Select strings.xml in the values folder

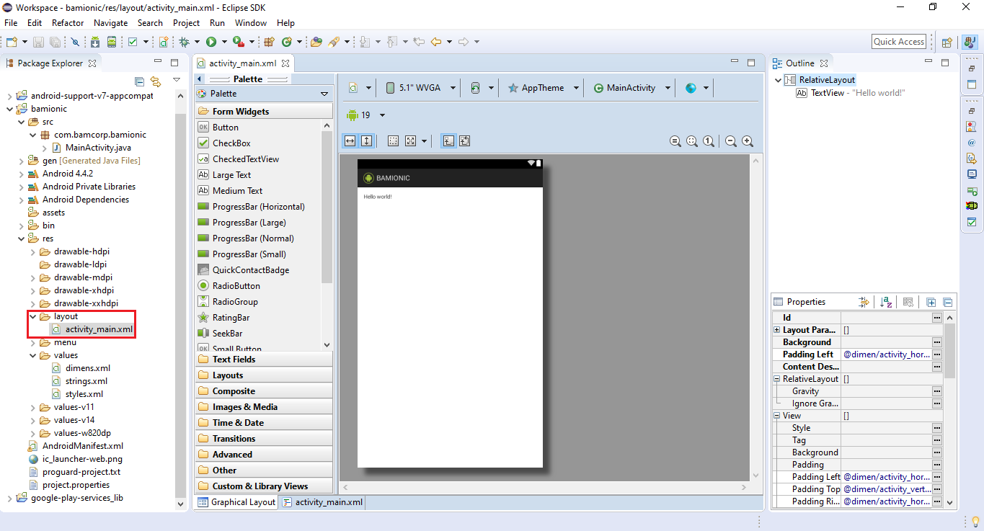pyautogui.click(x=86, y=381)
